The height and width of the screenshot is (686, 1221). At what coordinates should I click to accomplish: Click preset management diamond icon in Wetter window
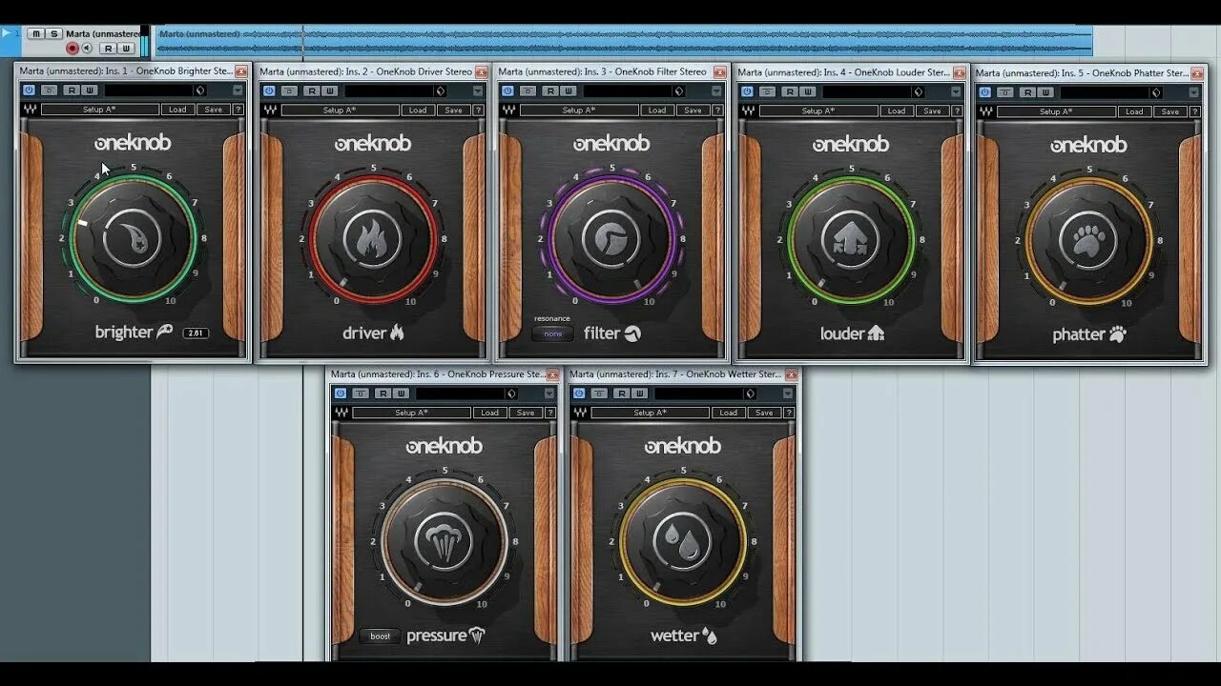tap(750, 393)
